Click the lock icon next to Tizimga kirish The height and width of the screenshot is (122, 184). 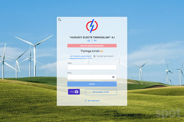[102, 51]
